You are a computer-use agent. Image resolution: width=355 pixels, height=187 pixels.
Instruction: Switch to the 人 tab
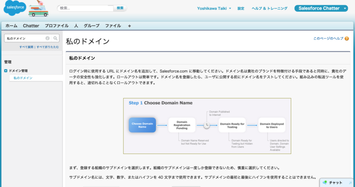point(76,26)
